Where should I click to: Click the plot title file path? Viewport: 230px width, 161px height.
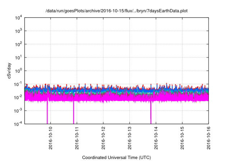116,11
